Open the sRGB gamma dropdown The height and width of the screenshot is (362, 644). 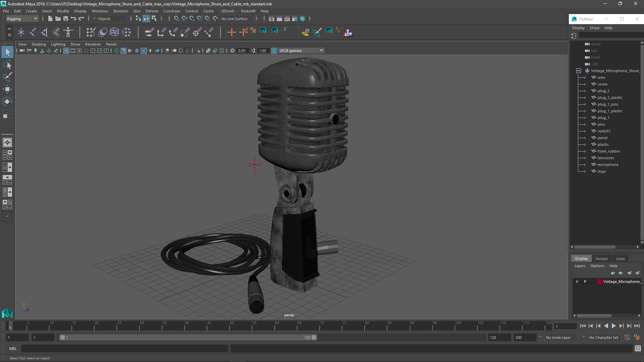pos(301,51)
